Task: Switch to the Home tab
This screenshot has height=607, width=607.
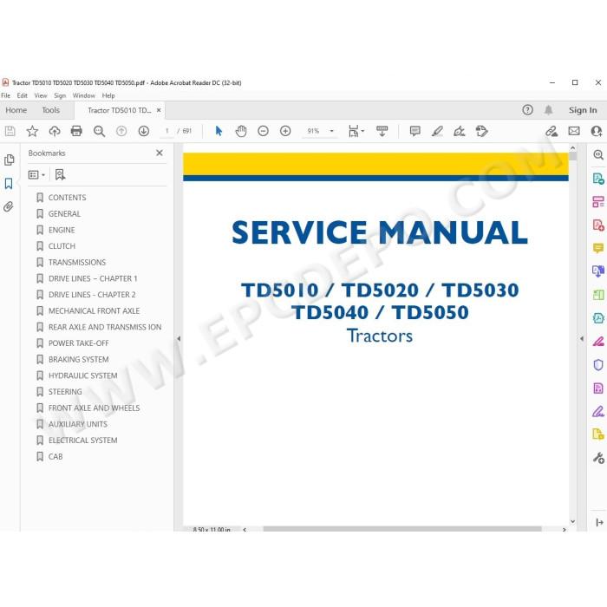Action: click(16, 110)
